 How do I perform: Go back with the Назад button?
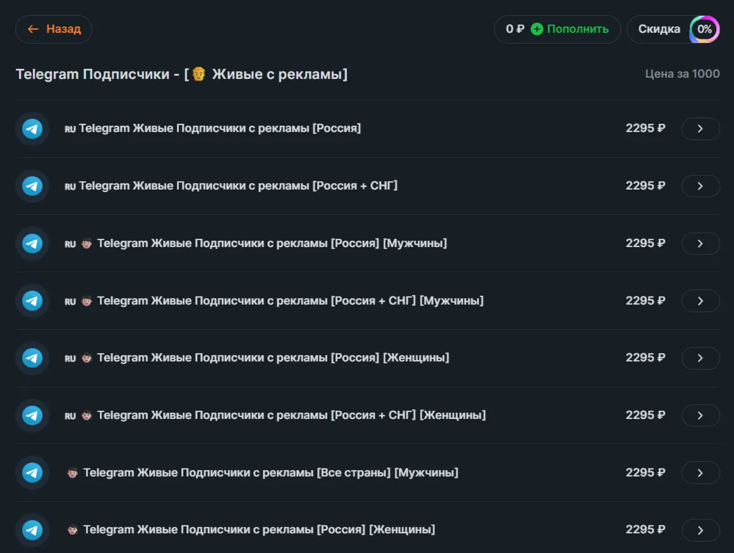pos(53,29)
